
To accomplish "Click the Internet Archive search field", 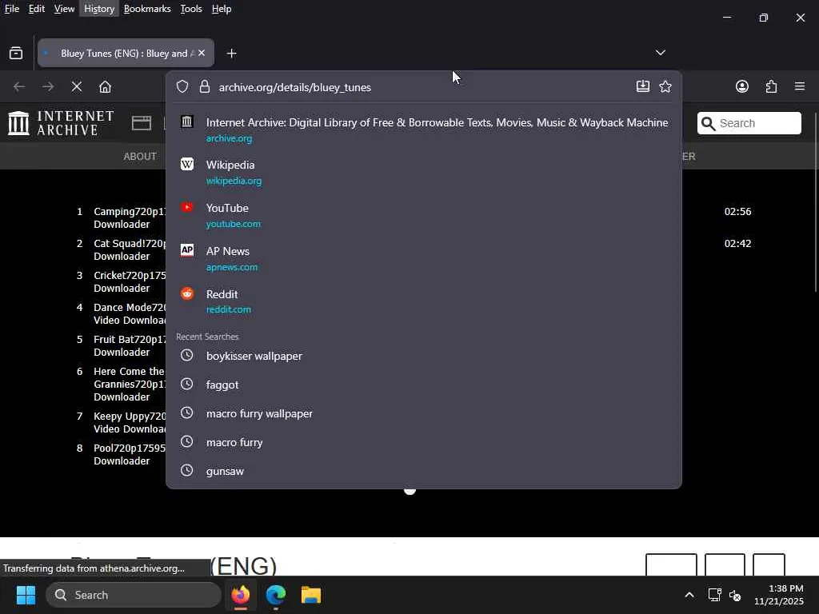I will pyautogui.click(x=749, y=123).
